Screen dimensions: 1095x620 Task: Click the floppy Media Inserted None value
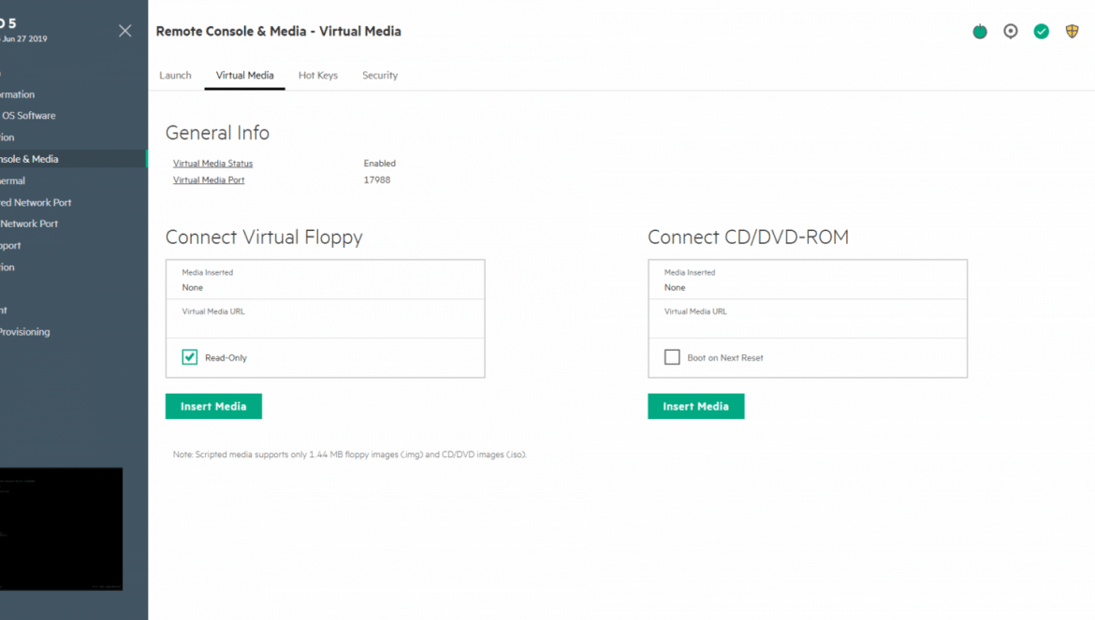(x=193, y=287)
